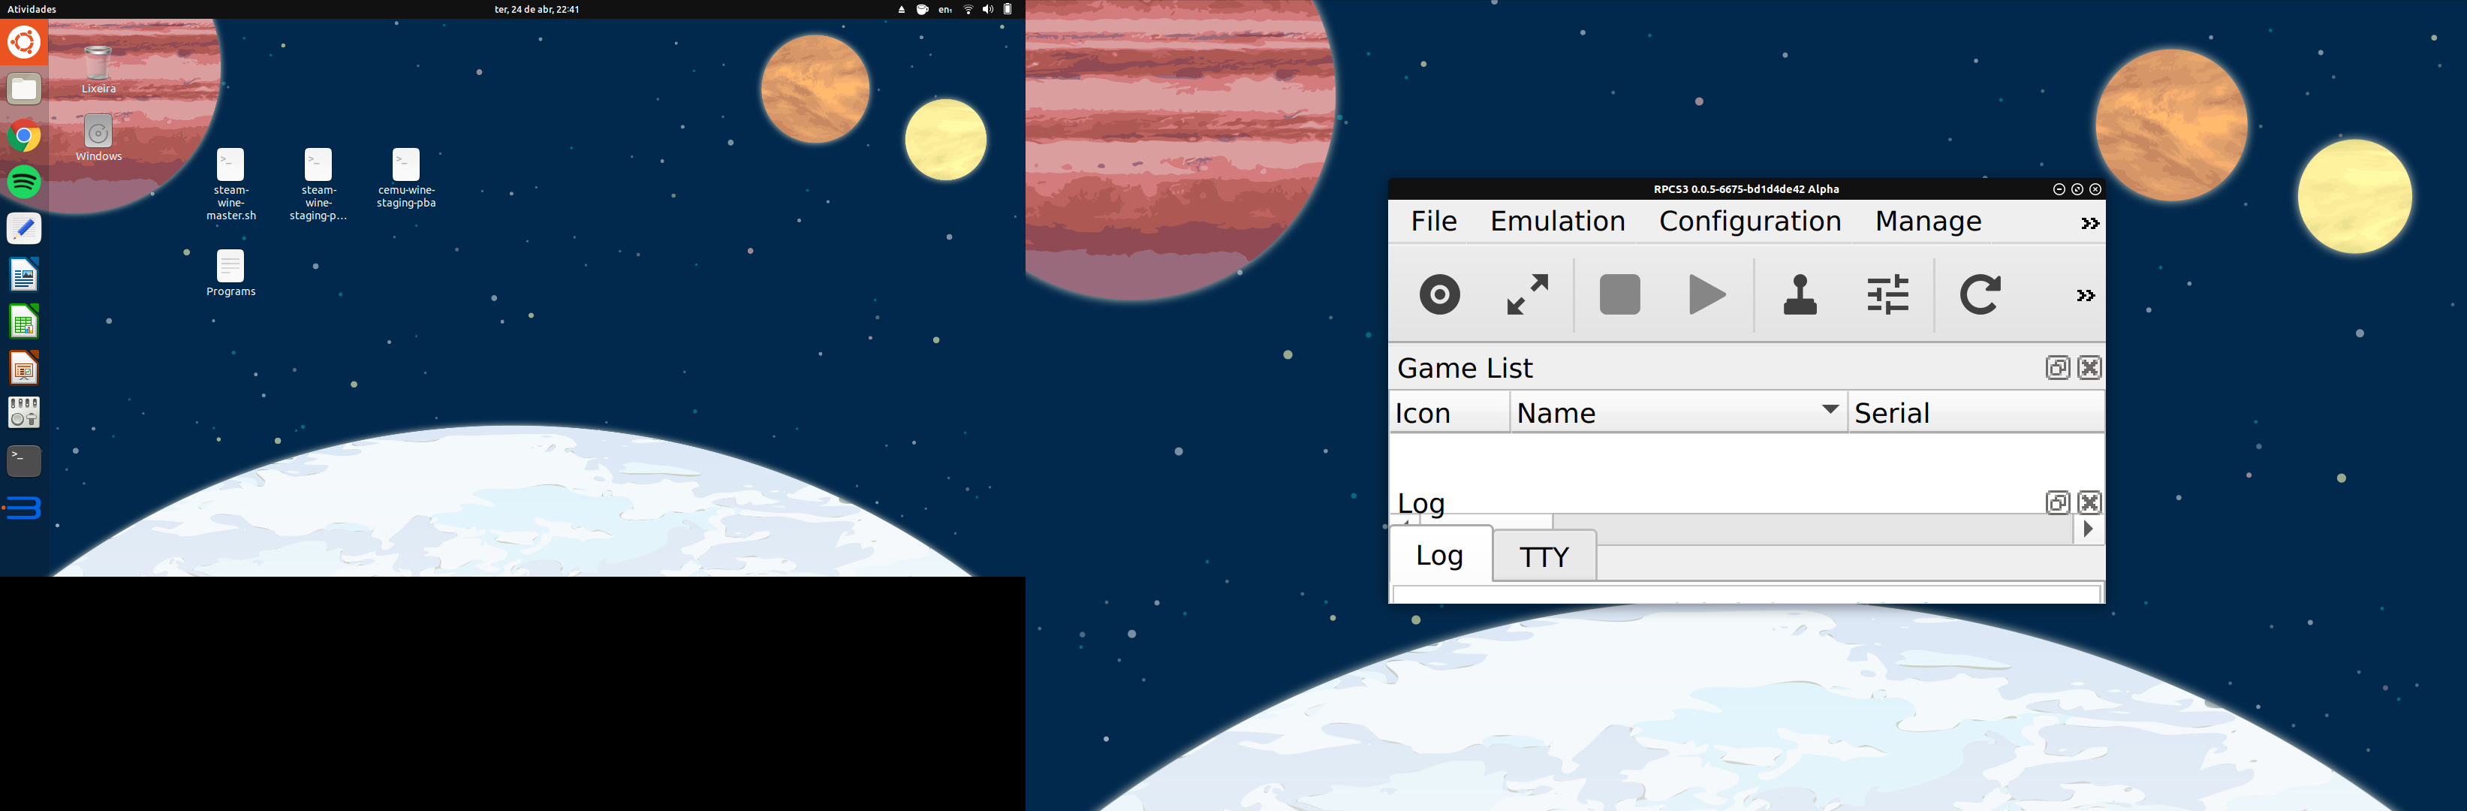Float the Game List panel
Screen dimensions: 2467x811
click(x=2057, y=368)
